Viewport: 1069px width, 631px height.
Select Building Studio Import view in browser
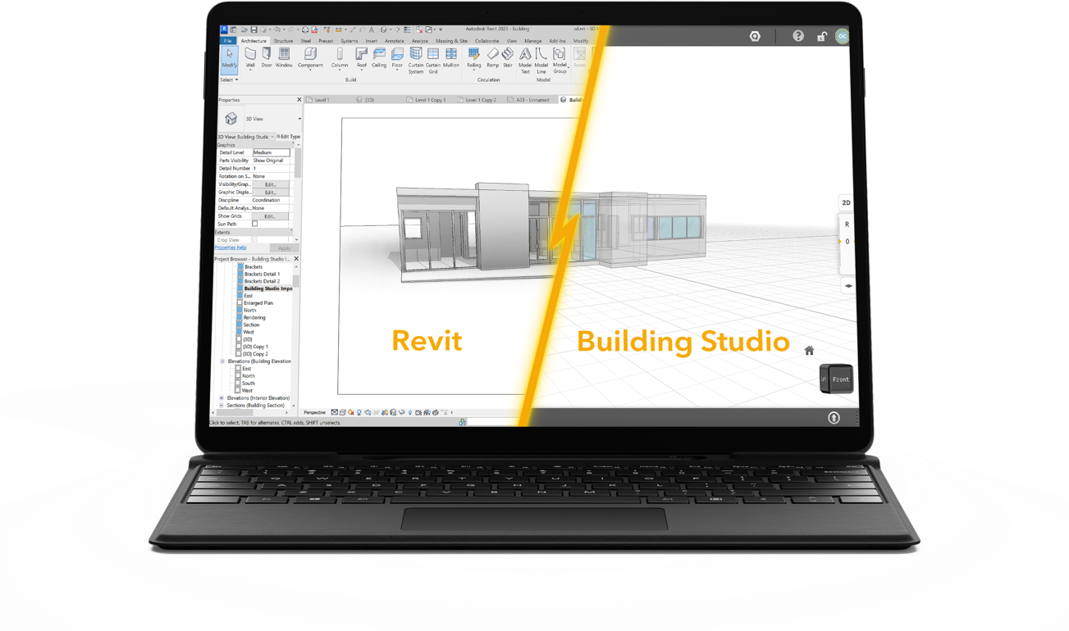pyautogui.click(x=268, y=288)
